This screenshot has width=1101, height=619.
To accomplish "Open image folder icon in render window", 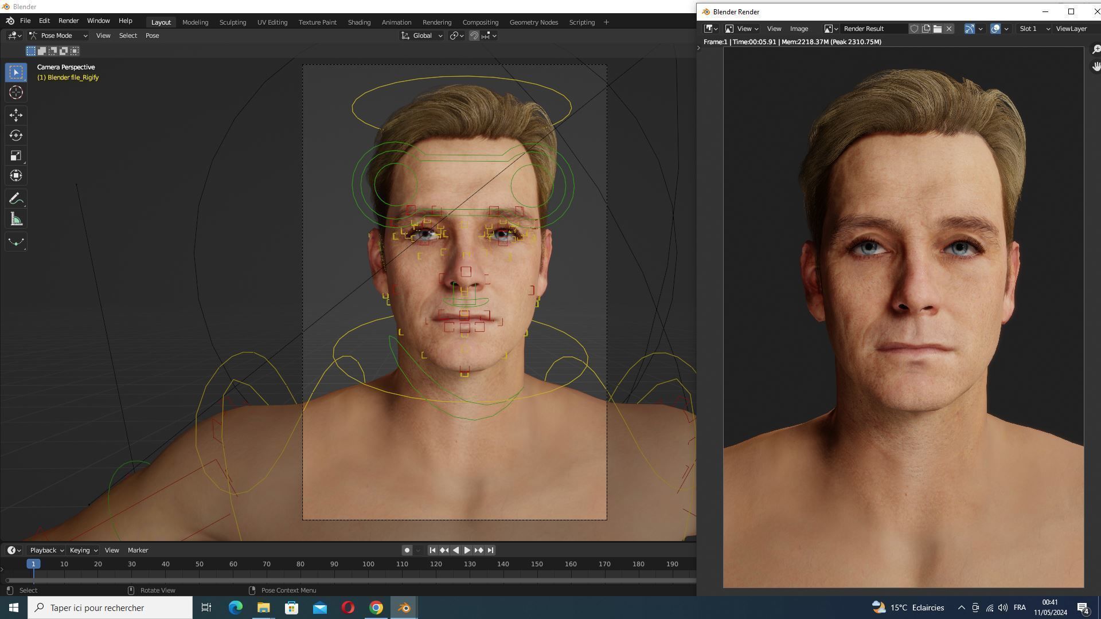I will coord(937,29).
